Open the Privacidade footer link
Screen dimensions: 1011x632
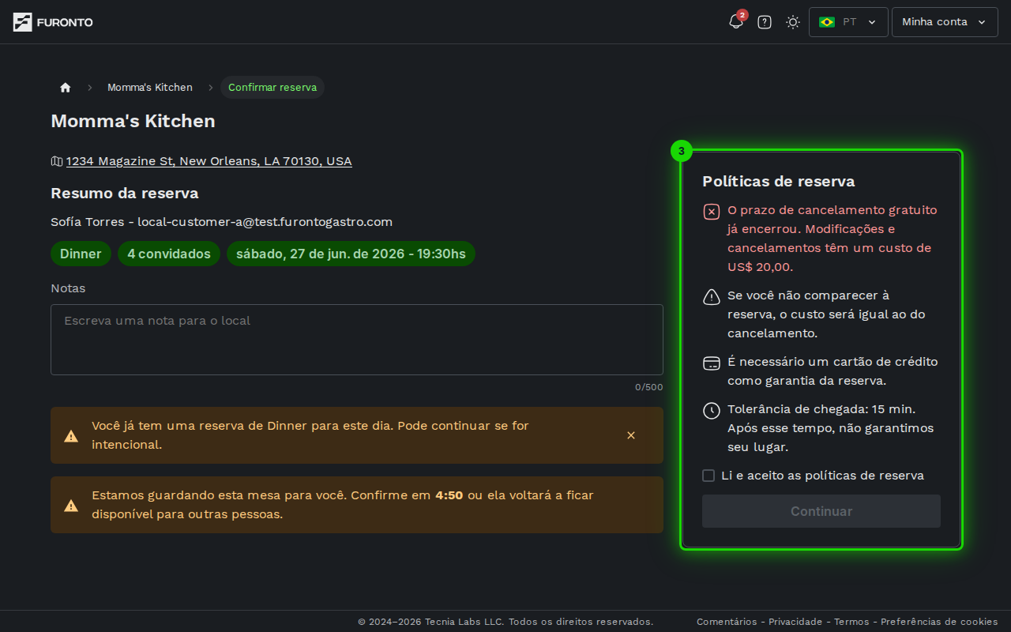click(x=795, y=622)
